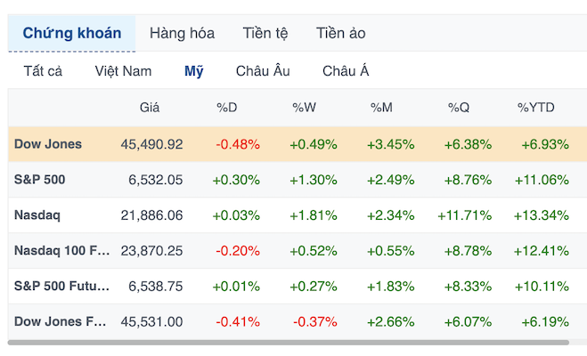Viewport: 587px width, 356px height.
Task: Switch to Châu Á region filter
Action: pos(346,71)
